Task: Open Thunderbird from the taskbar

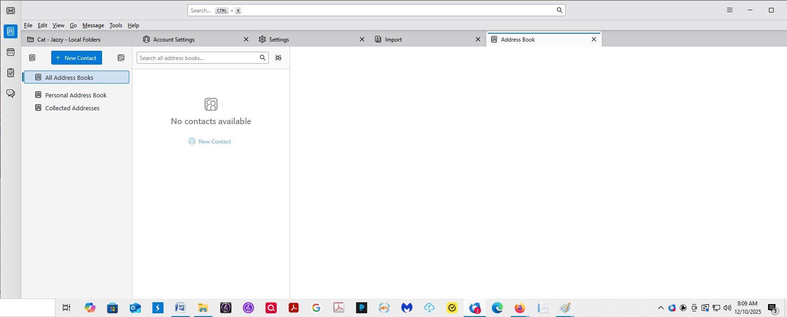Action: click(475, 308)
